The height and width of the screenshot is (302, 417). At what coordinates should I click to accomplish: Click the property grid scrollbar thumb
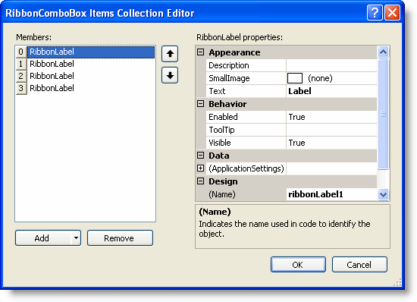pyautogui.click(x=383, y=114)
